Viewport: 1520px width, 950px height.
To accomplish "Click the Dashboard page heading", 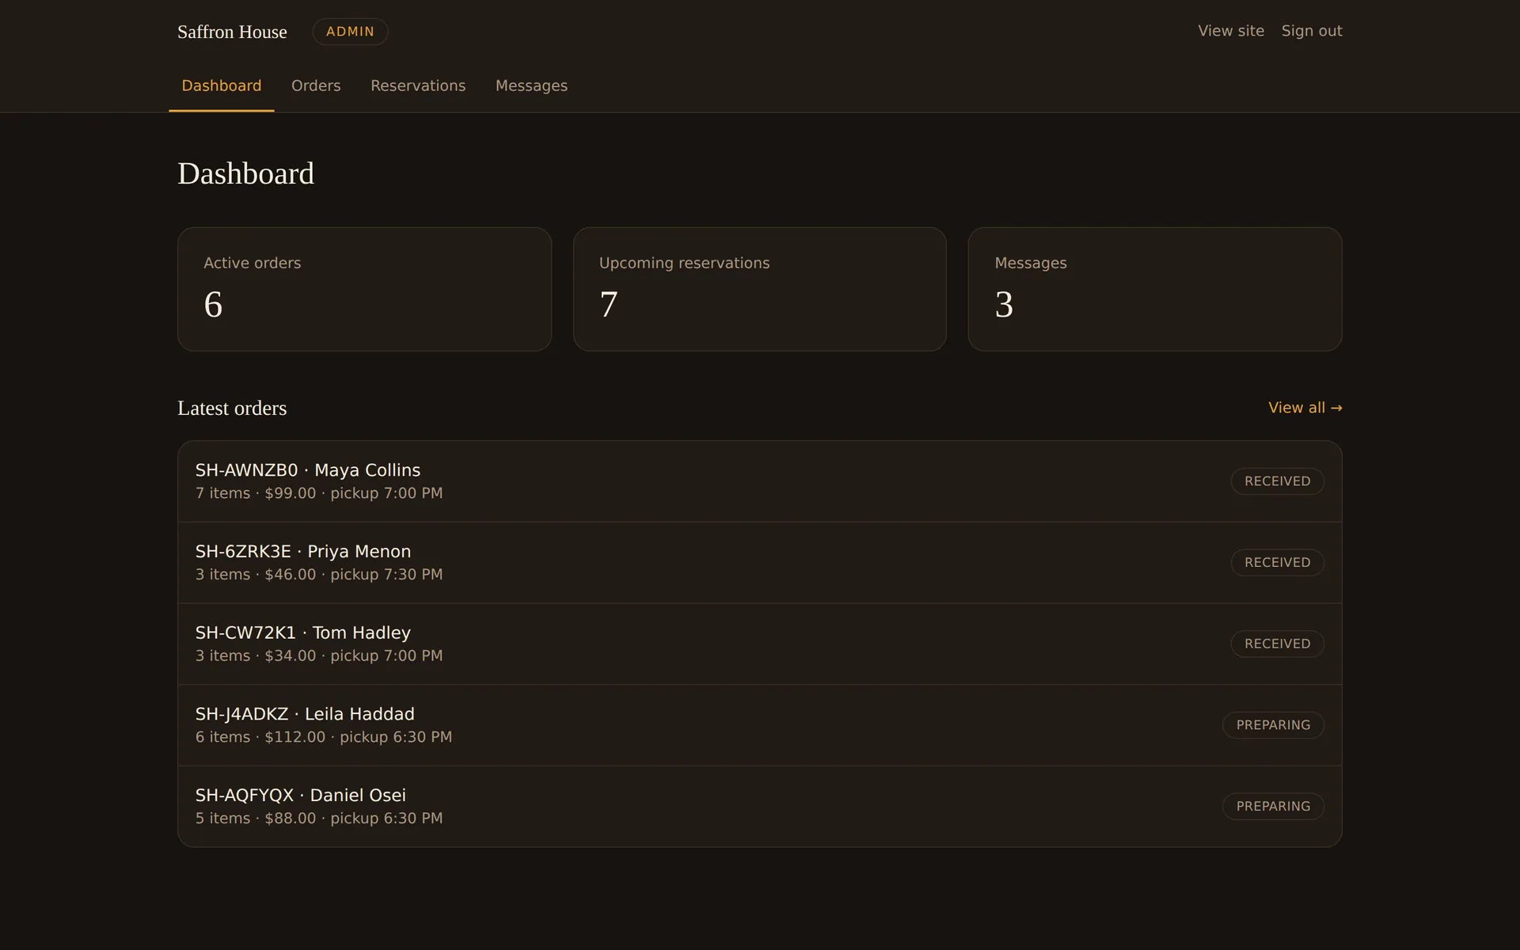I will tap(245, 173).
